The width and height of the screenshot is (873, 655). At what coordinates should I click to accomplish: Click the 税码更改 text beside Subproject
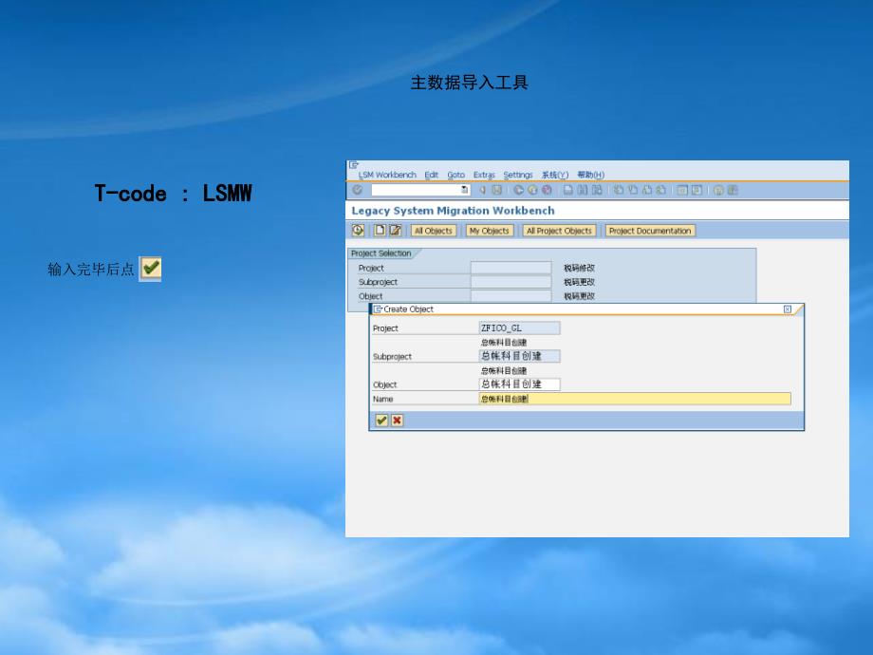[579, 282]
